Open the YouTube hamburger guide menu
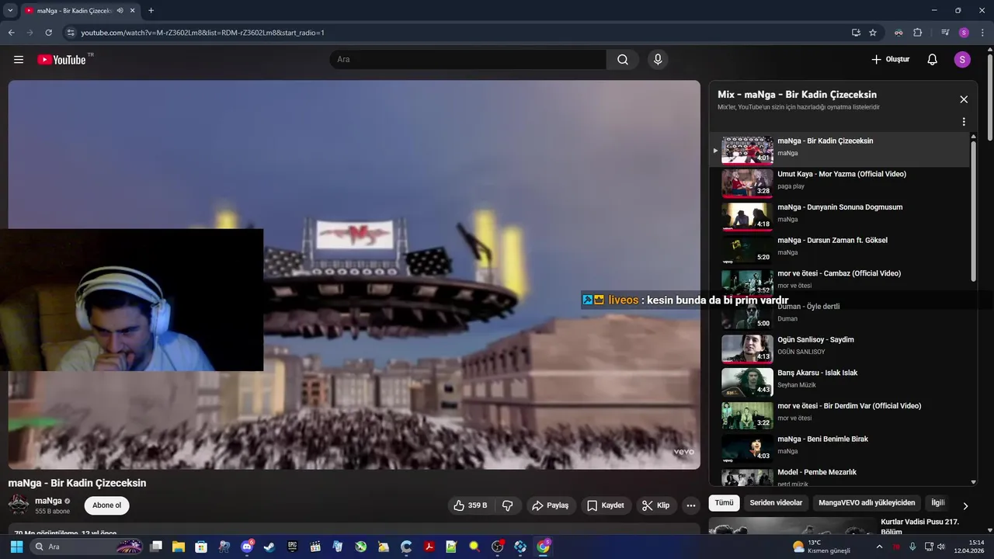Image resolution: width=994 pixels, height=559 pixels. pyautogui.click(x=19, y=60)
